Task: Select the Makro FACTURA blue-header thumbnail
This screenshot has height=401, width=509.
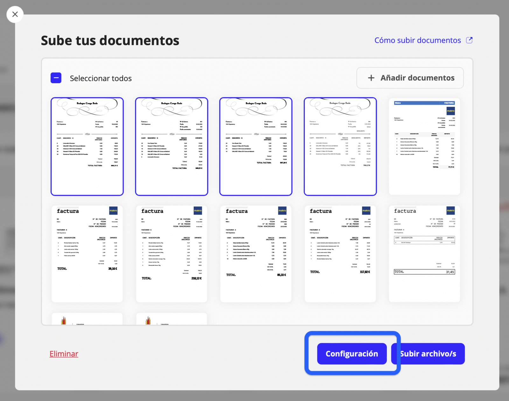Action: 424,146
